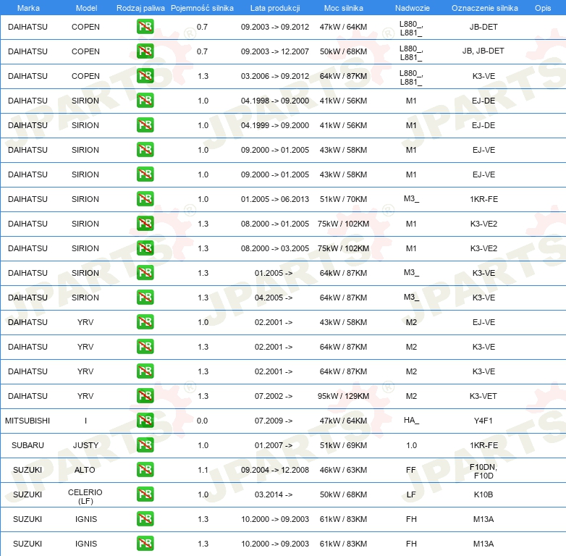566x556 pixels.
Task: Select the Pojemność silnika column header
Action: [202, 8]
